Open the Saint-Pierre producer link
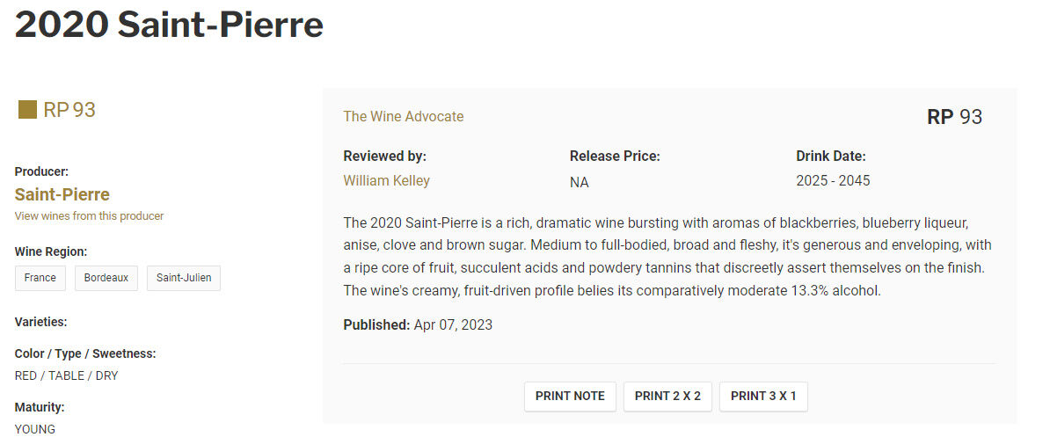 click(x=62, y=194)
